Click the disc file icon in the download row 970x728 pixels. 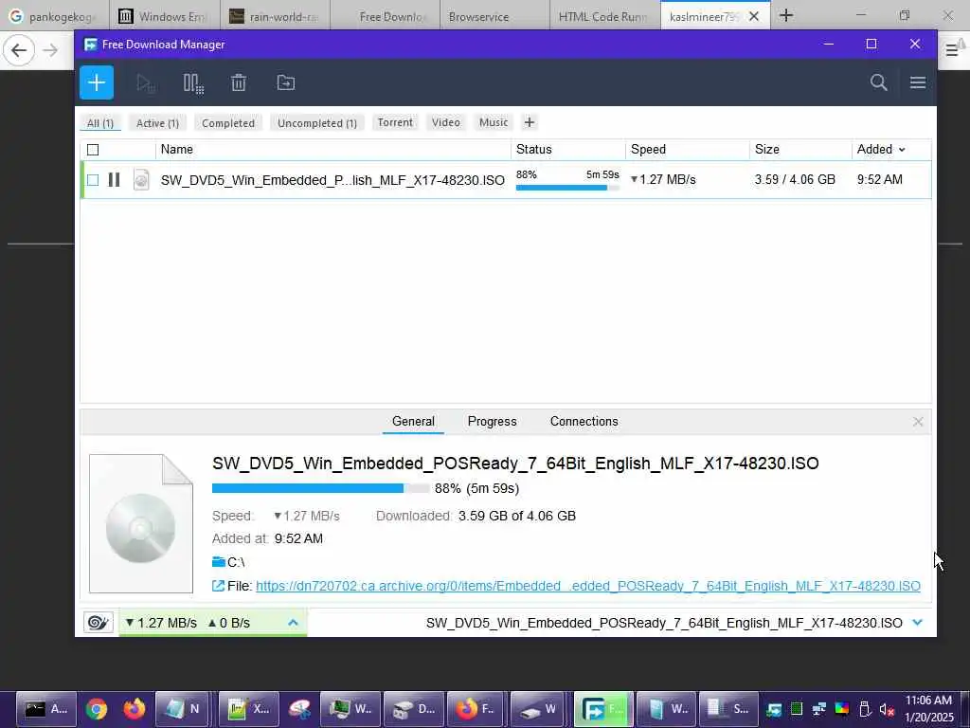pyautogui.click(x=141, y=179)
